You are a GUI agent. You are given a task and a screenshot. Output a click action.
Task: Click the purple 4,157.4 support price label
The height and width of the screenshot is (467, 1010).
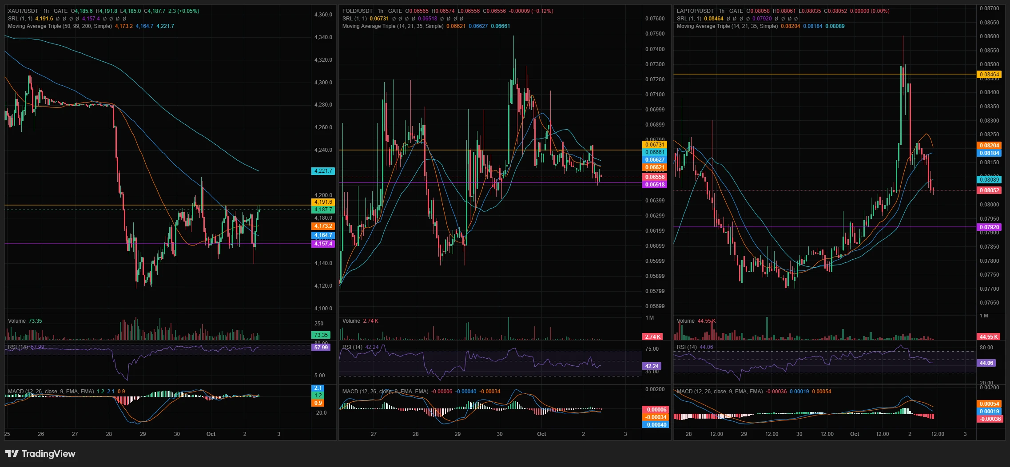(323, 244)
